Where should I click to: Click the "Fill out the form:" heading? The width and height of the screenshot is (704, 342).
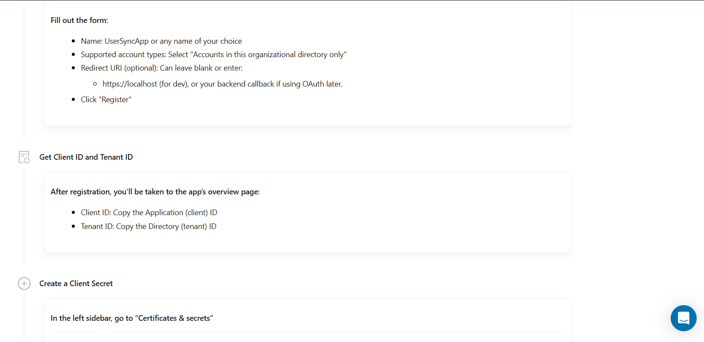coord(79,20)
